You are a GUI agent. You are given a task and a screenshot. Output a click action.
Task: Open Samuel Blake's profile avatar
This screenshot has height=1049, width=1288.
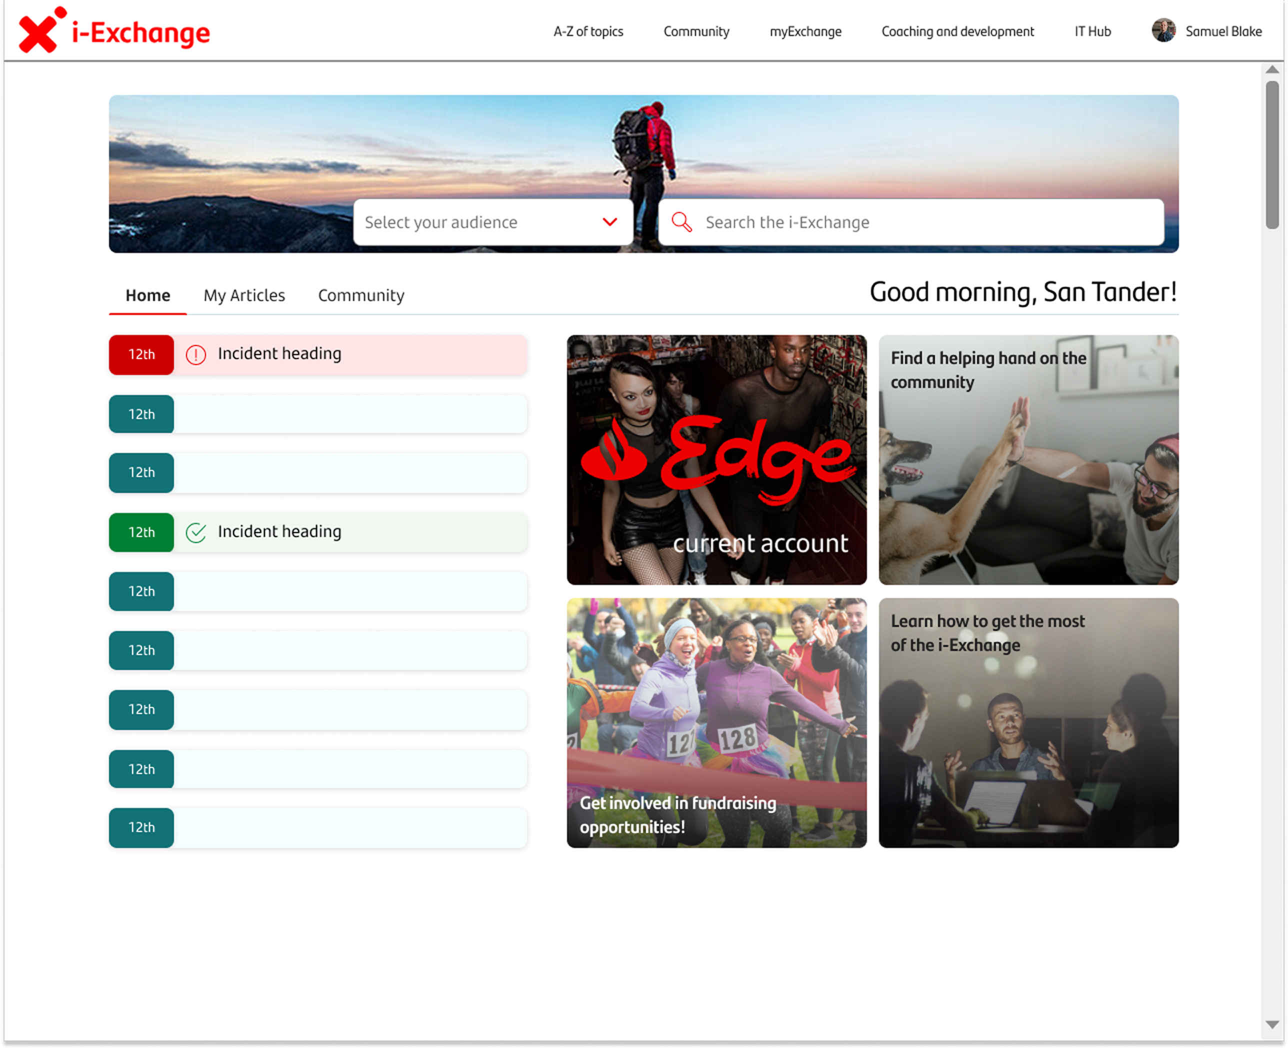(1163, 30)
